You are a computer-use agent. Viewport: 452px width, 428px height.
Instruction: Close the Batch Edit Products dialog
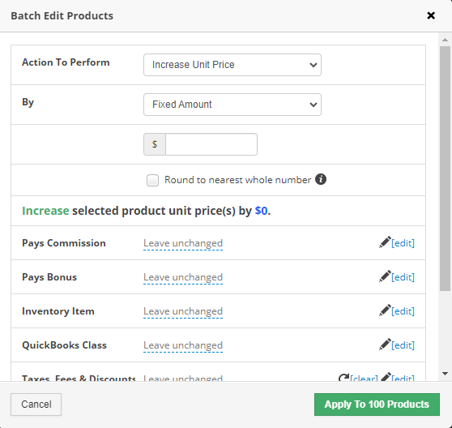[x=431, y=15]
